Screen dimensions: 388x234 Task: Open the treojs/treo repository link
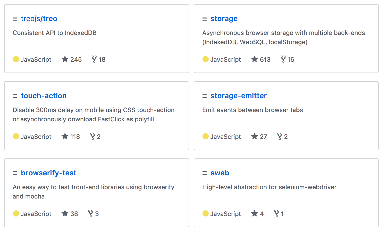pos(39,19)
